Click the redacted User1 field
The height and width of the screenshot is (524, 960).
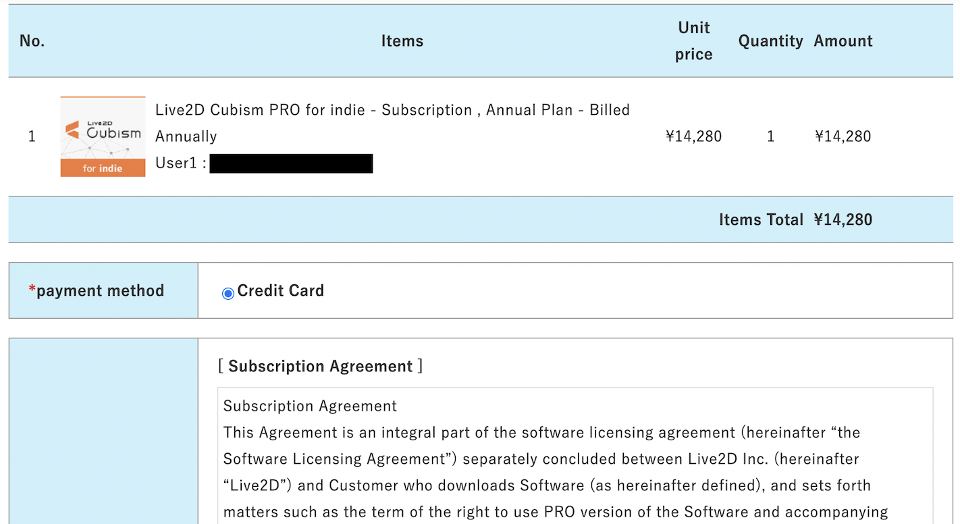tap(291, 163)
